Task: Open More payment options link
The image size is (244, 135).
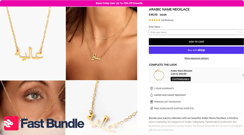Action: click(197, 58)
